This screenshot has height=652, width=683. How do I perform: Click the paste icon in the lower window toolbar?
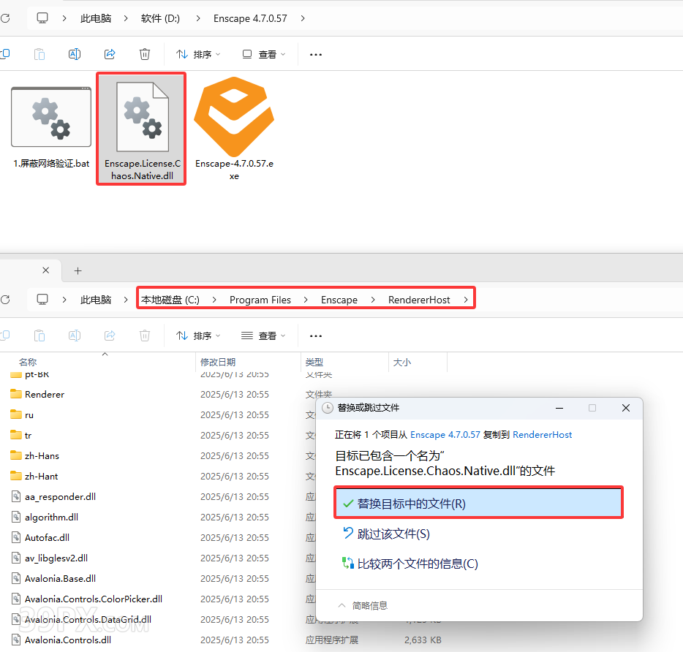[x=39, y=336]
